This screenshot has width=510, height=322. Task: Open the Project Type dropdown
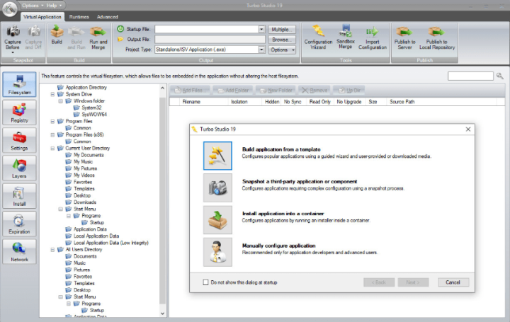tap(262, 50)
